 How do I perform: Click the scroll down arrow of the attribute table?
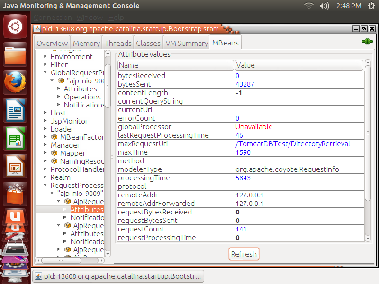[368, 239]
